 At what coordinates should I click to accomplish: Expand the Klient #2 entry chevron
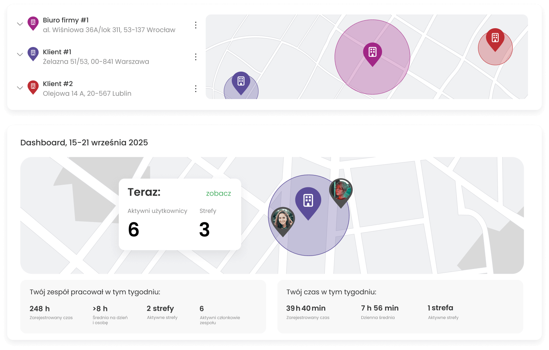coord(20,88)
